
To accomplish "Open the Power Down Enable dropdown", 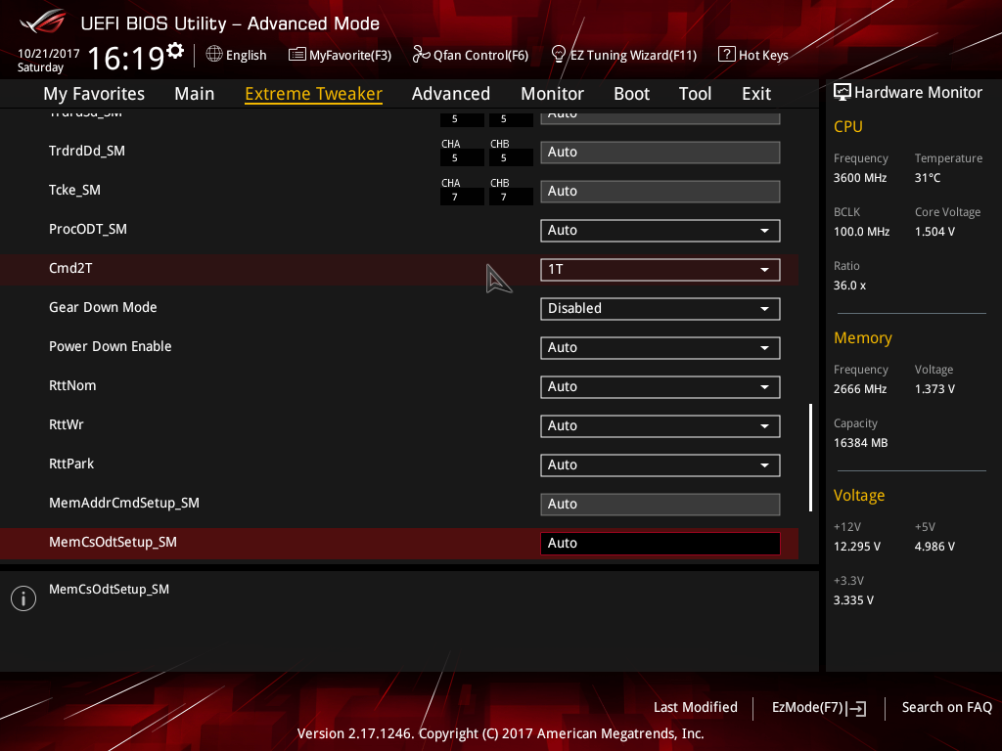I will coord(660,347).
